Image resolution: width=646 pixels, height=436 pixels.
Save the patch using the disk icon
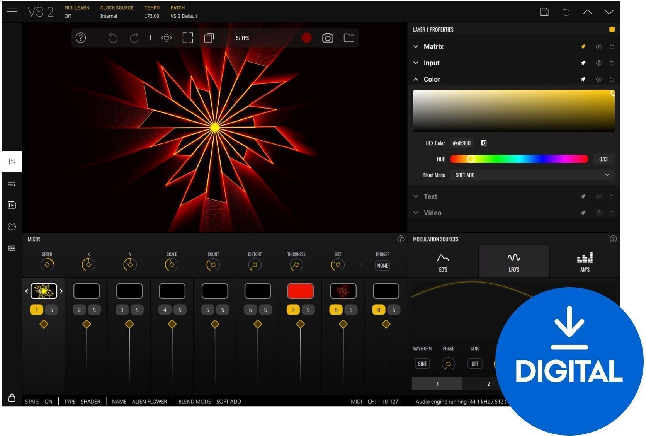click(544, 12)
